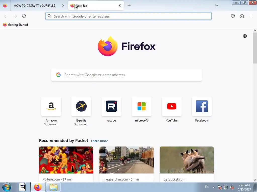Click the page's Google search box
Viewport: 257px width, 192px height.
point(126,75)
